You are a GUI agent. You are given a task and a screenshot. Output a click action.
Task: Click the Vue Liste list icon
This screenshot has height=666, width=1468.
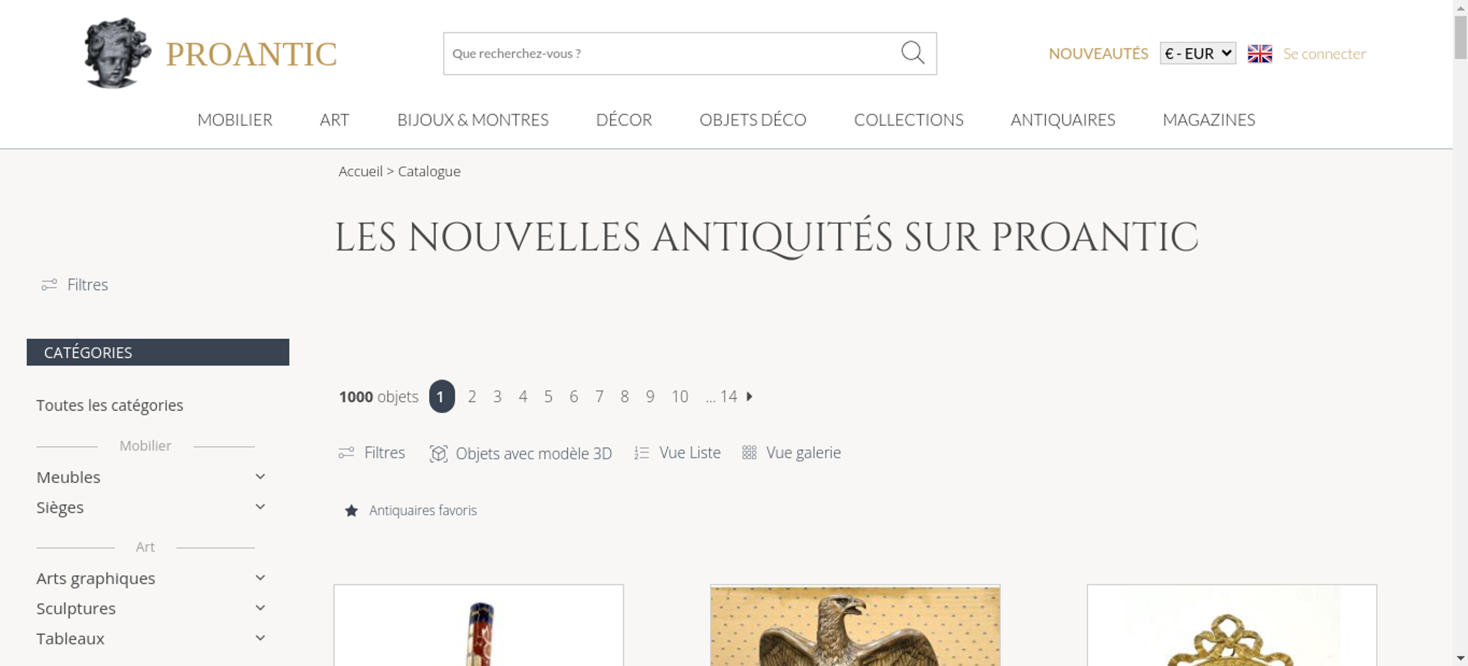click(x=642, y=453)
